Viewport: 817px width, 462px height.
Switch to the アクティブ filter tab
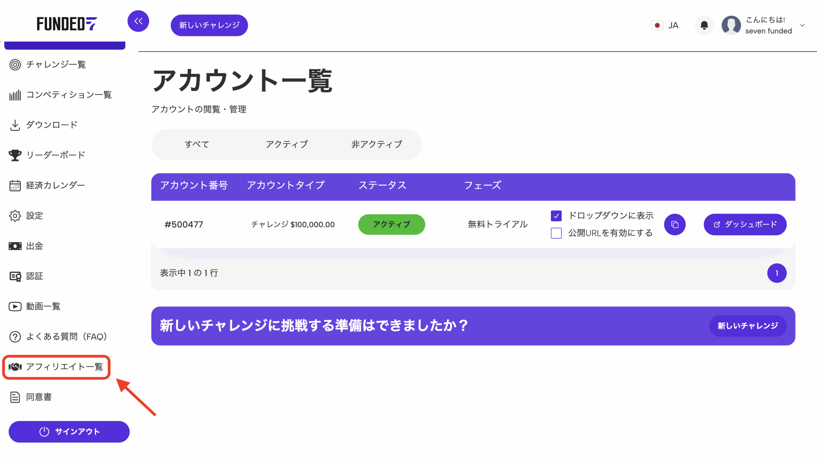point(287,144)
